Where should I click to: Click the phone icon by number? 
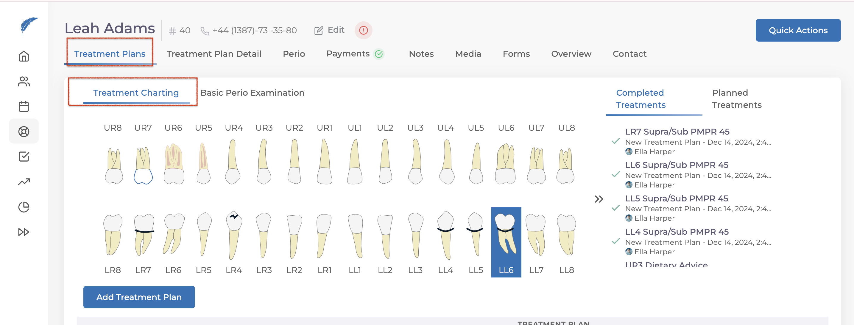point(205,31)
